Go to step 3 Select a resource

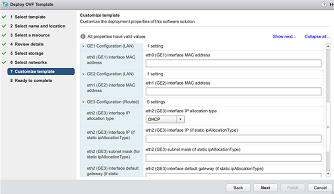[x=34, y=35]
